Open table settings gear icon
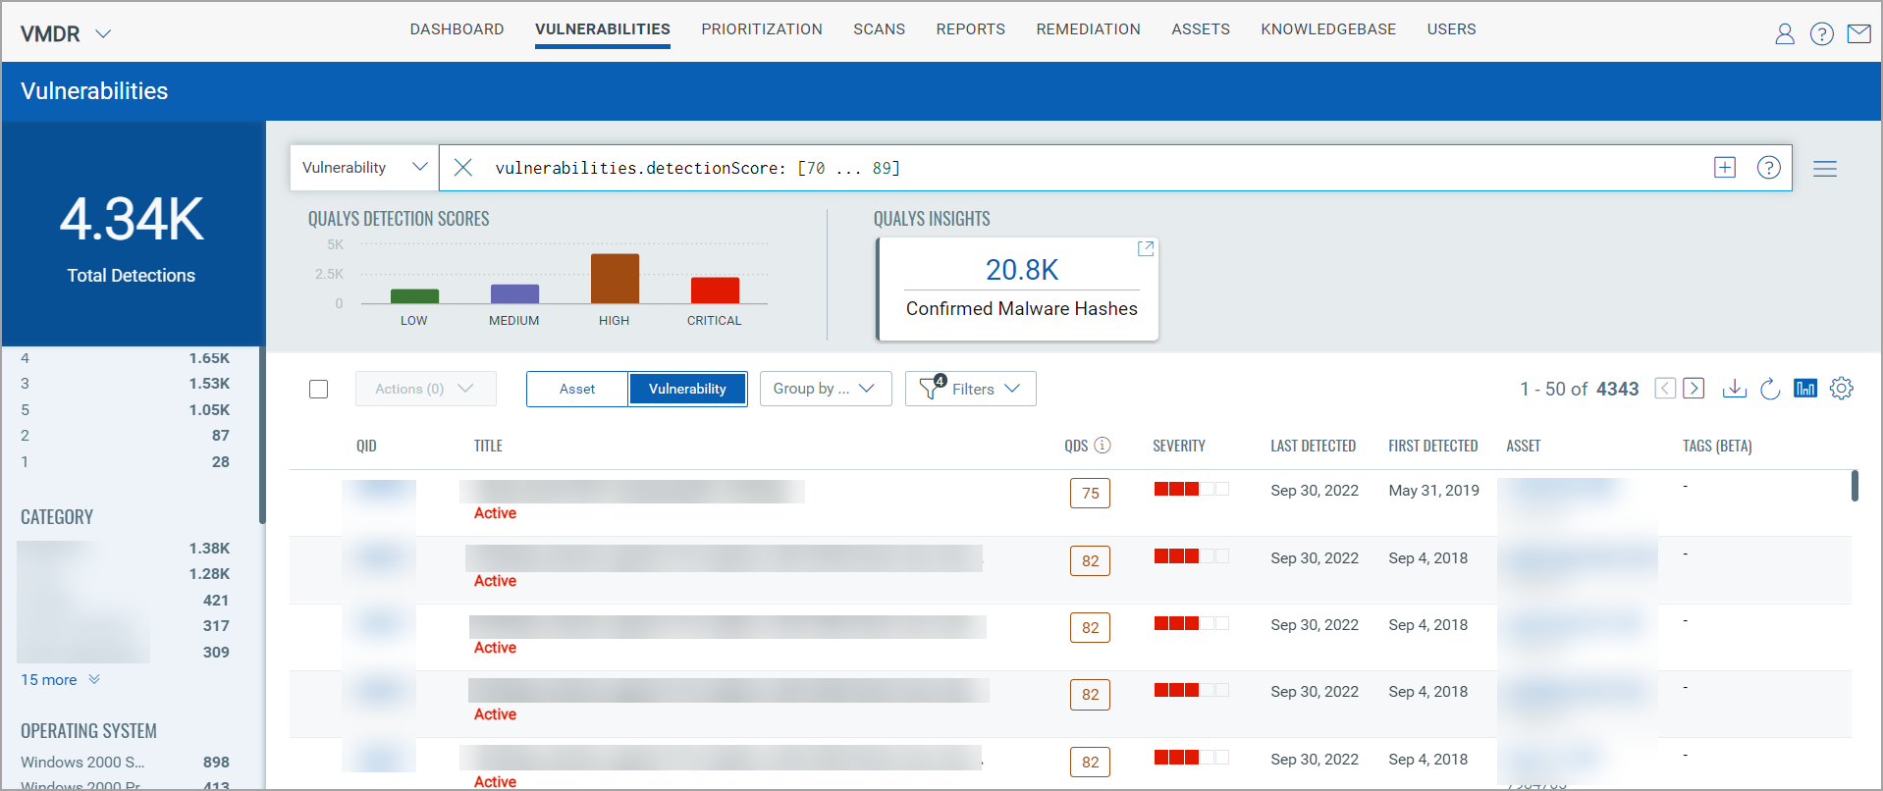Viewport: 1883px width, 791px height. [1842, 389]
